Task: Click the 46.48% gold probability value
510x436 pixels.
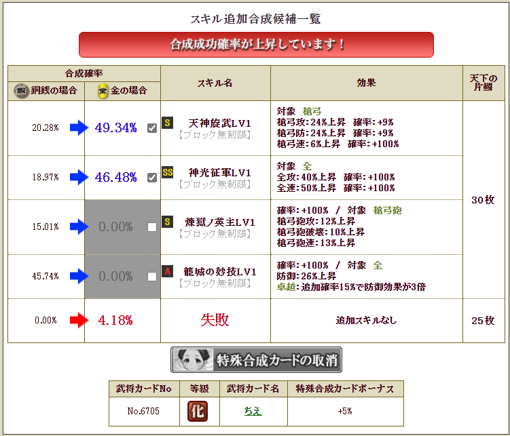Action: pyautogui.click(x=115, y=177)
